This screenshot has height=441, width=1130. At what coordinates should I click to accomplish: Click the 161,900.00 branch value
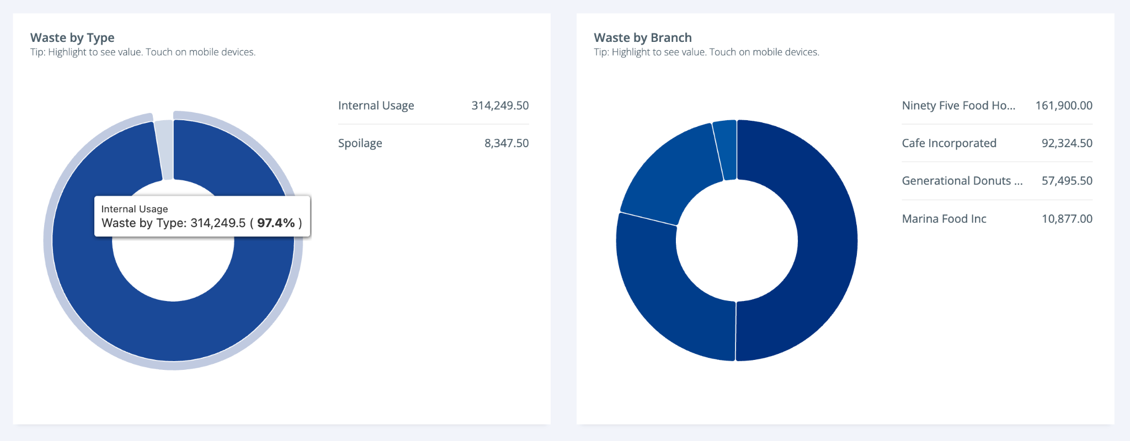pos(1063,105)
